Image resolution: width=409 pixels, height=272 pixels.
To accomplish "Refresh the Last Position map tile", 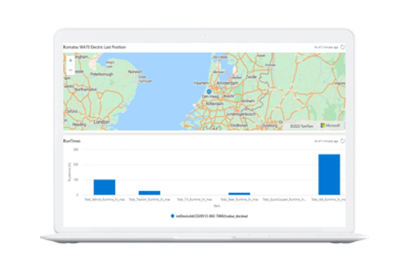I will point(343,47).
